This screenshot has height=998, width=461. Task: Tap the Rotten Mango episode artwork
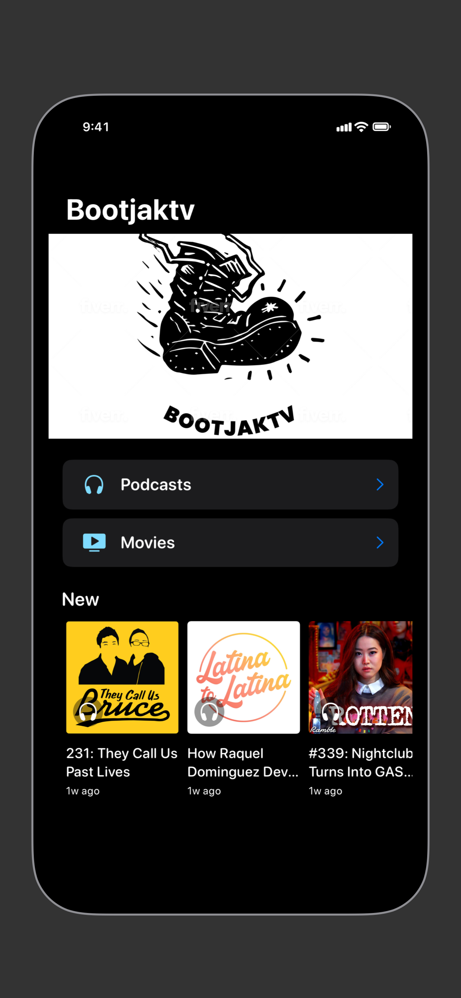click(360, 677)
